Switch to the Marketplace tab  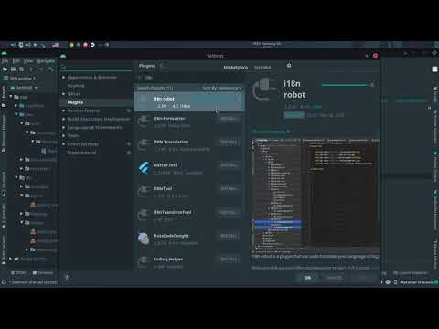tap(236, 68)
